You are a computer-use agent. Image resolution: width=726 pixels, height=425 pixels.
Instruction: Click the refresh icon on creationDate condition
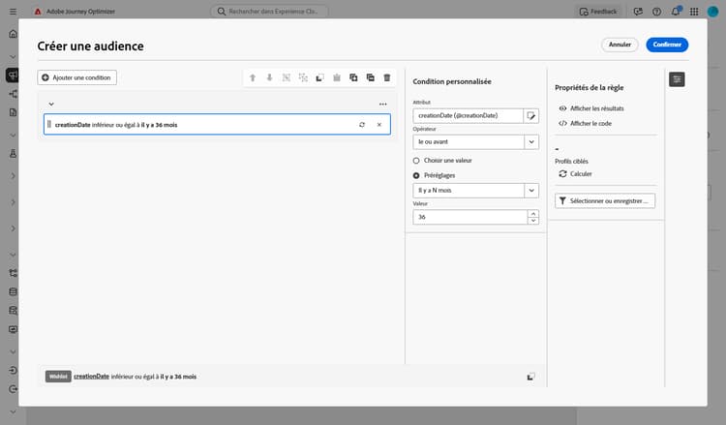point(362,125)
